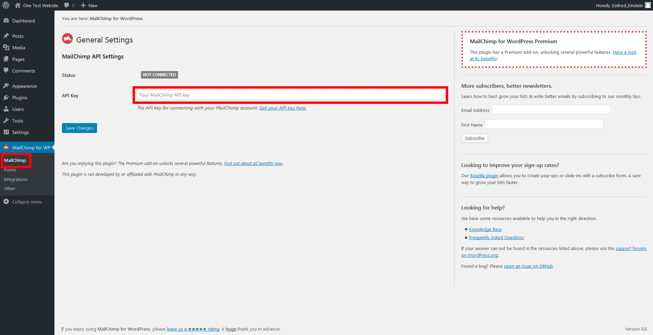Viewport: 653px width, 335px height.
Task: Follow the Get your API key here link
Action: 283,108
